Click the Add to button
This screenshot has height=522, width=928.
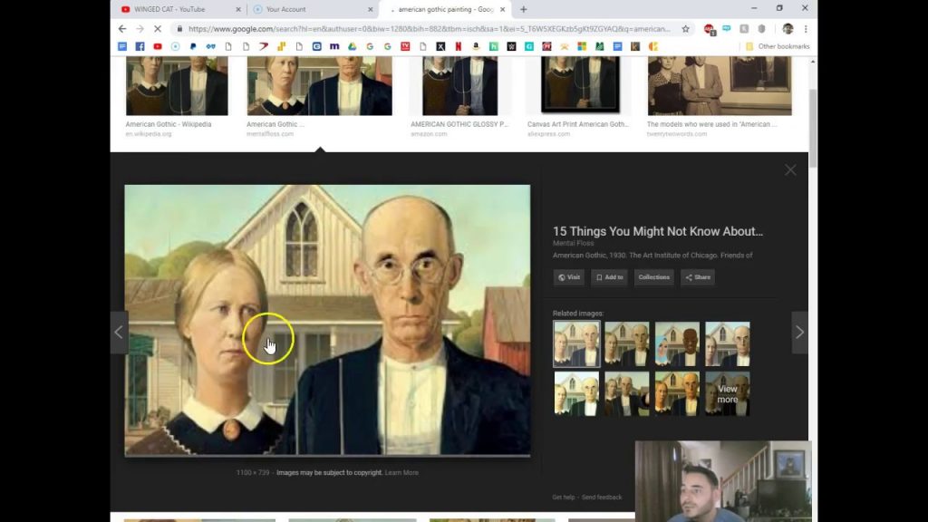tap(609, 277)
